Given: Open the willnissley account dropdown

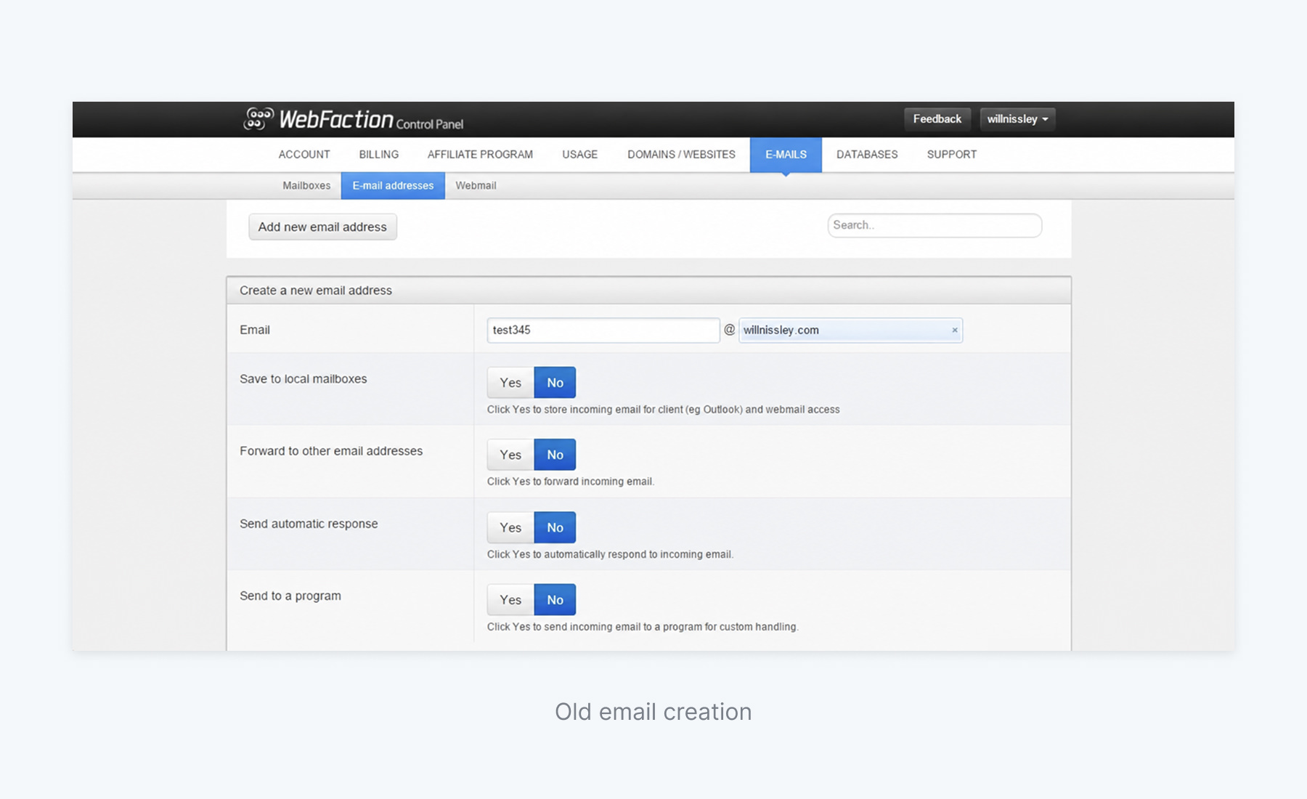Looking at the screenshot, I should point(1017,119).
